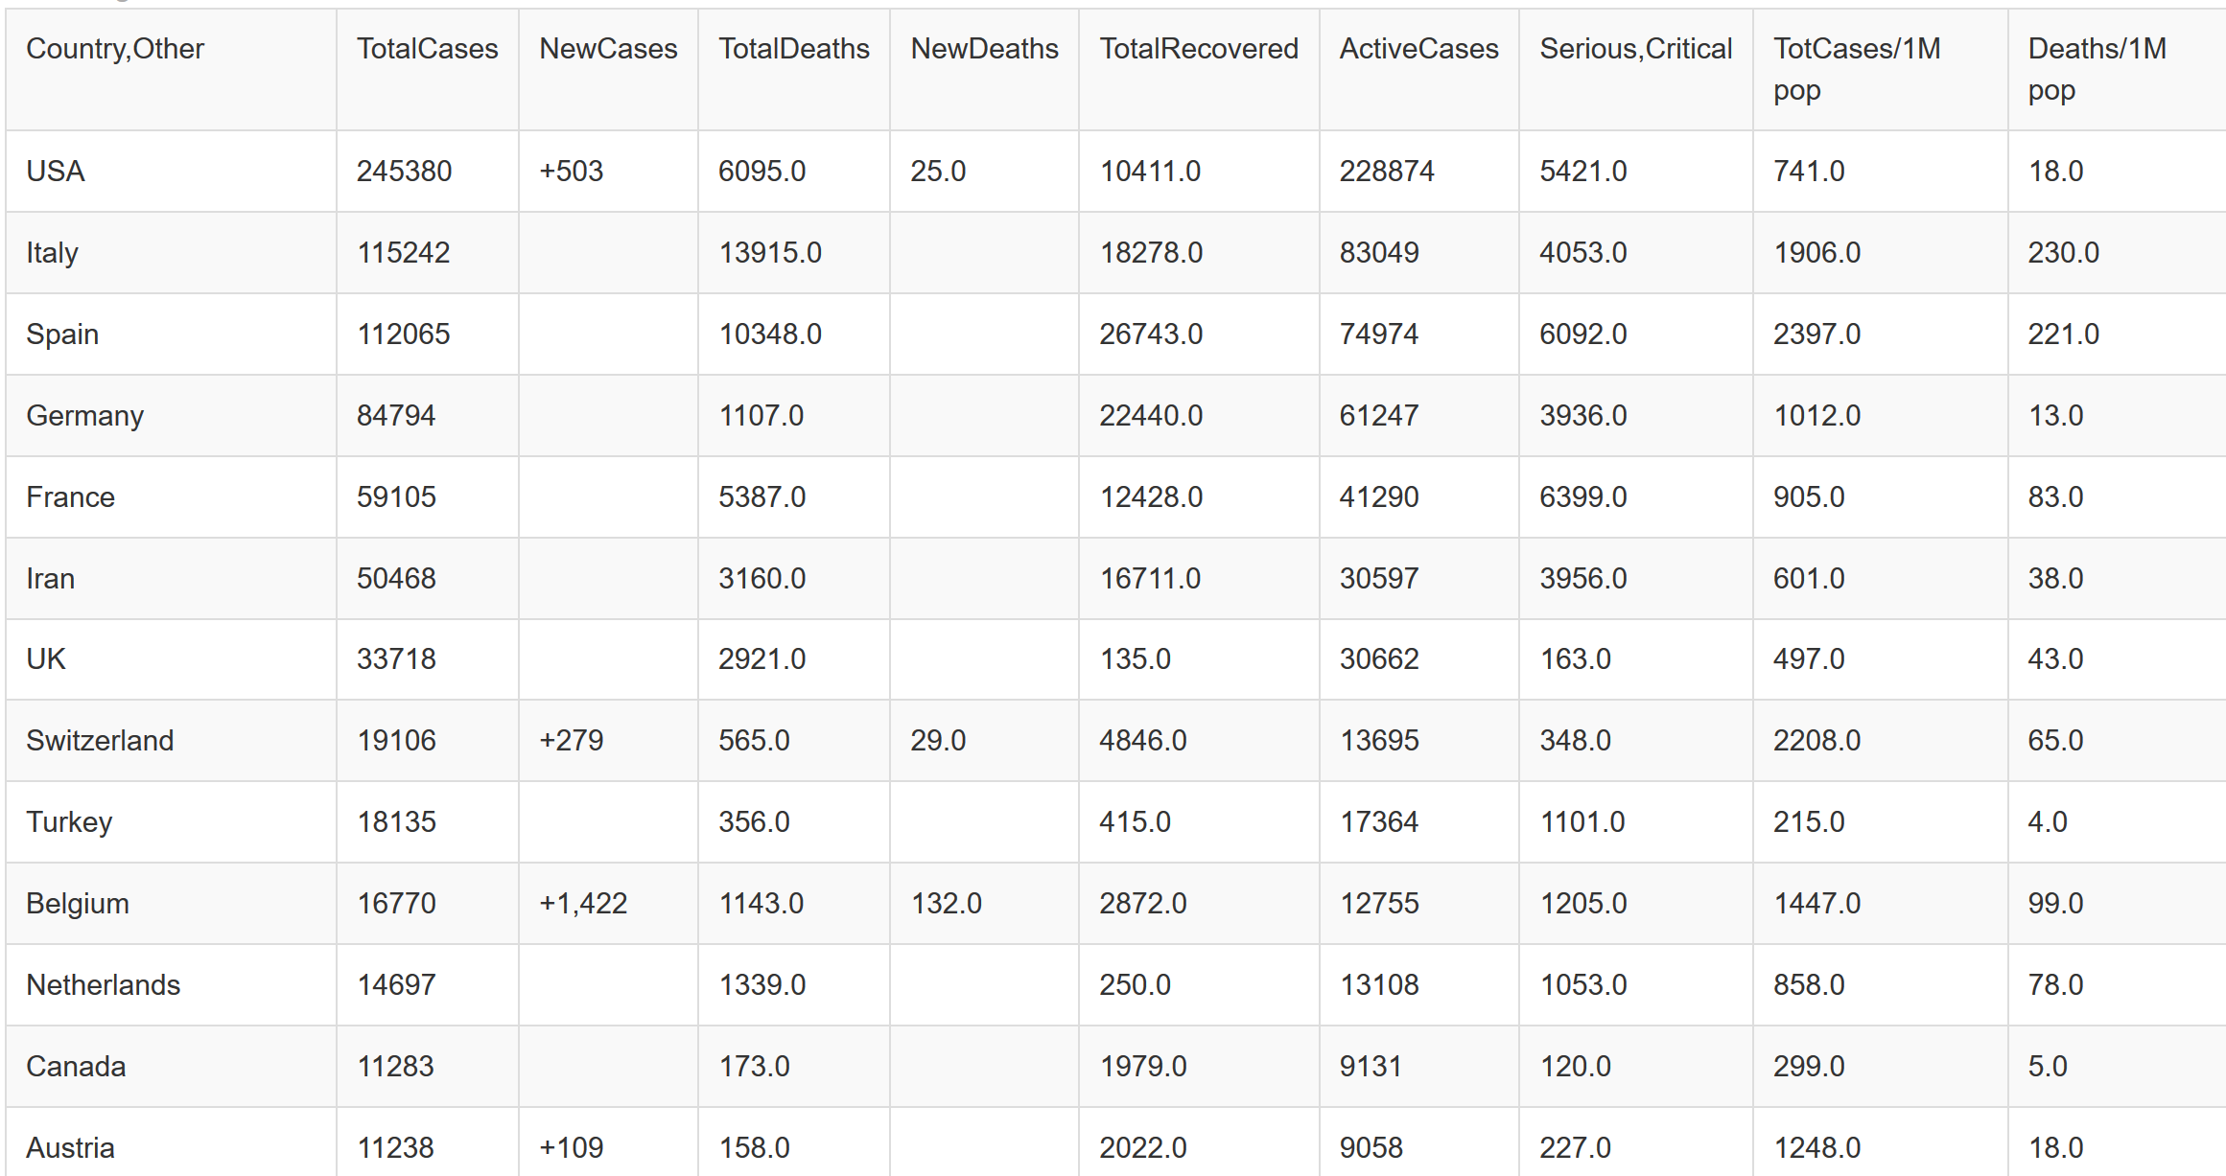Click Germany's total deaths value 1107.0
The height and width of the screenshot is (1176, 2226).
[761, 416]
